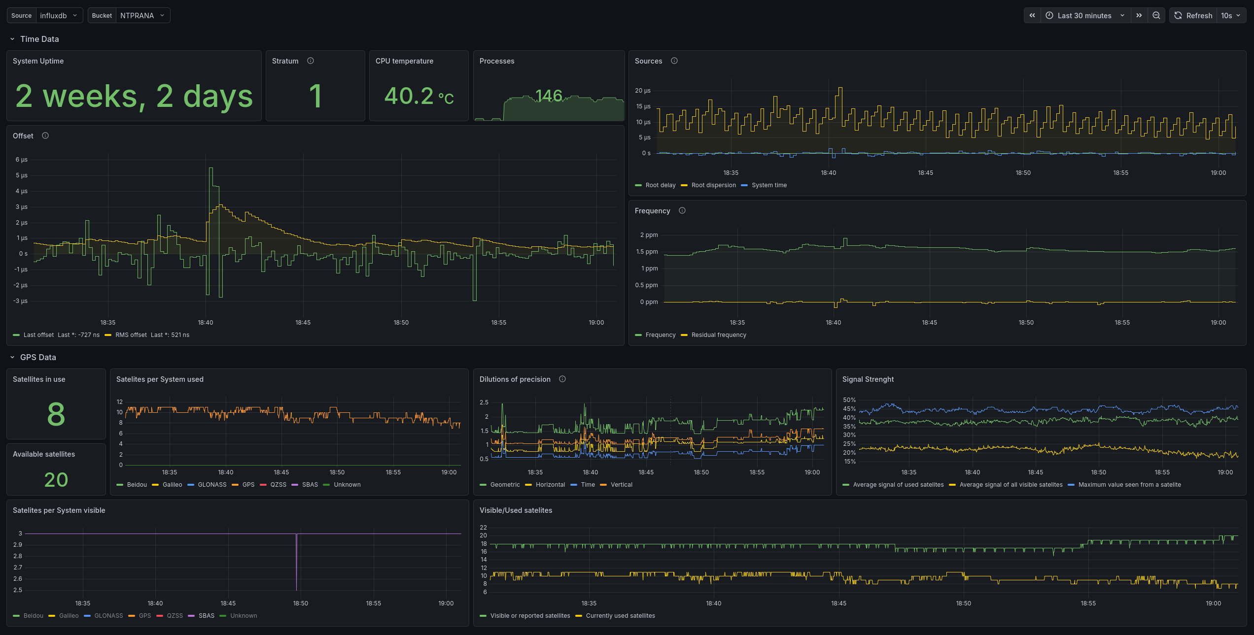Screen dimensions: 1254x635
Task: Select Galileo in Satelites per System used legend
Action: pyautogui.click(x=172, y=485)
